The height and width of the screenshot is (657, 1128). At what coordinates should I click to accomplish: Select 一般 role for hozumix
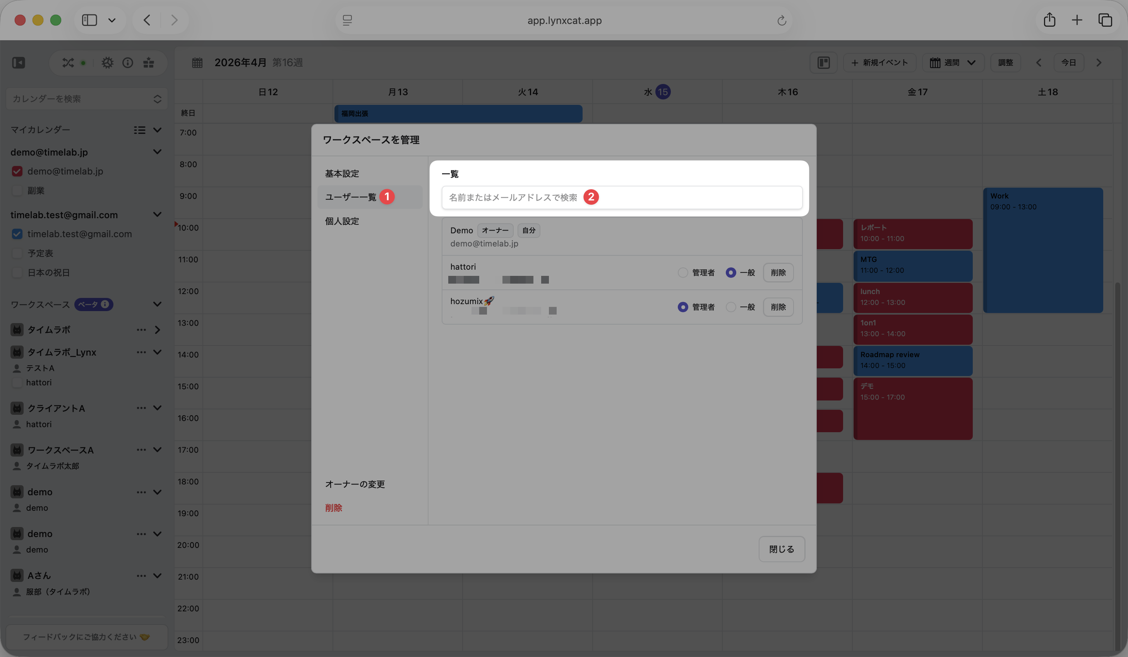(730, 307)
